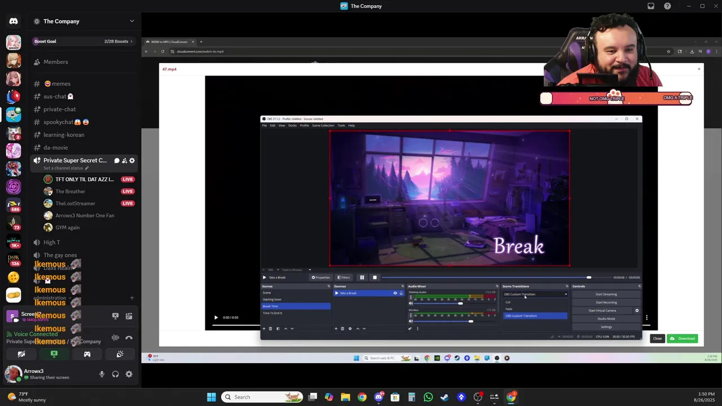722x406 pixels.
Task: Open Windows Start menu on taskbar
Action: pyautogui.click(x=212, y=397)
